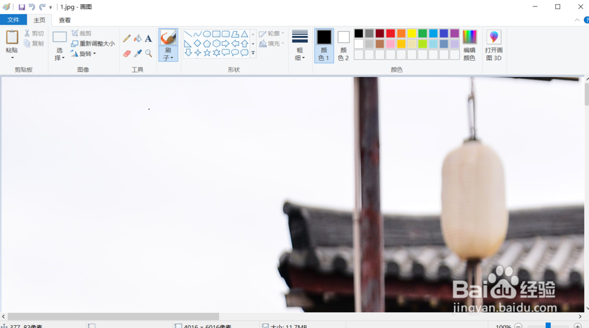Choose the Polygon shape
This screenshot has width=589, height=328.
pos(235,34)
